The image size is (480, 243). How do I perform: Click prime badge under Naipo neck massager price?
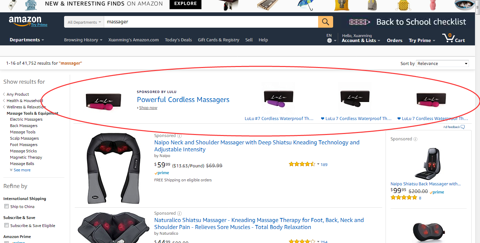coord(162,173)
